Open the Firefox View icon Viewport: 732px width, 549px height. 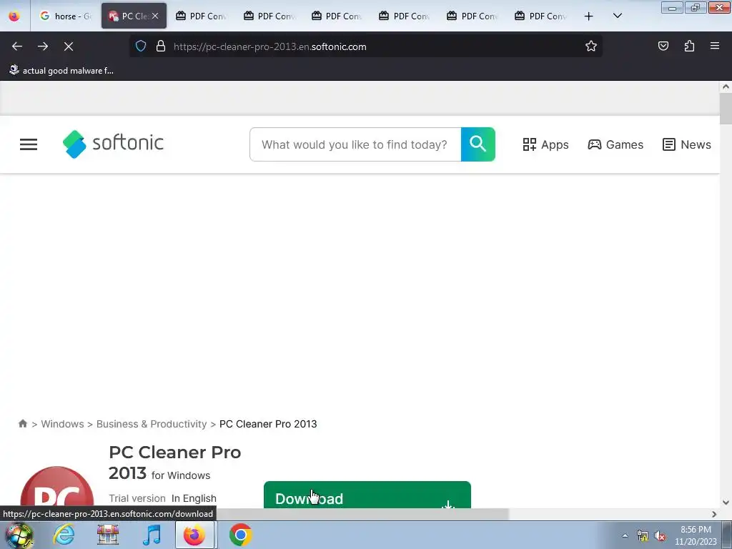point(14,16)
